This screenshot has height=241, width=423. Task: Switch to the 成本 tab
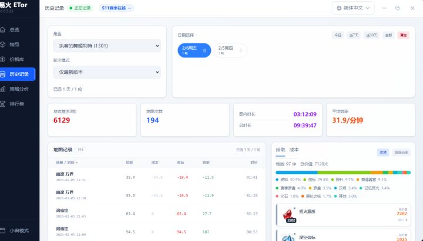pyautogui.click(x=294, y=150)
